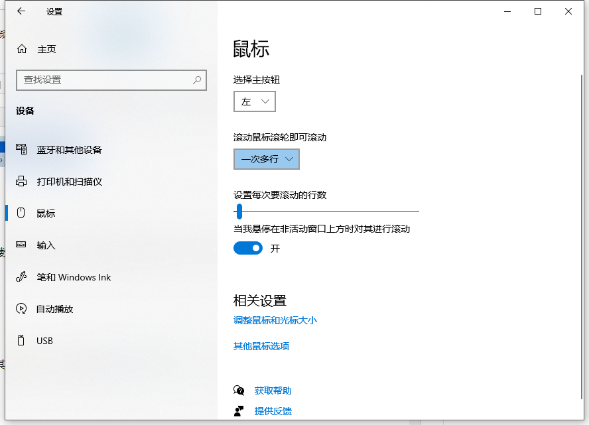Expand the wheel scroll dropdown 一次多行
Image resolution: width=589 pixels, height=425 pixels.
tap(266, 159)
